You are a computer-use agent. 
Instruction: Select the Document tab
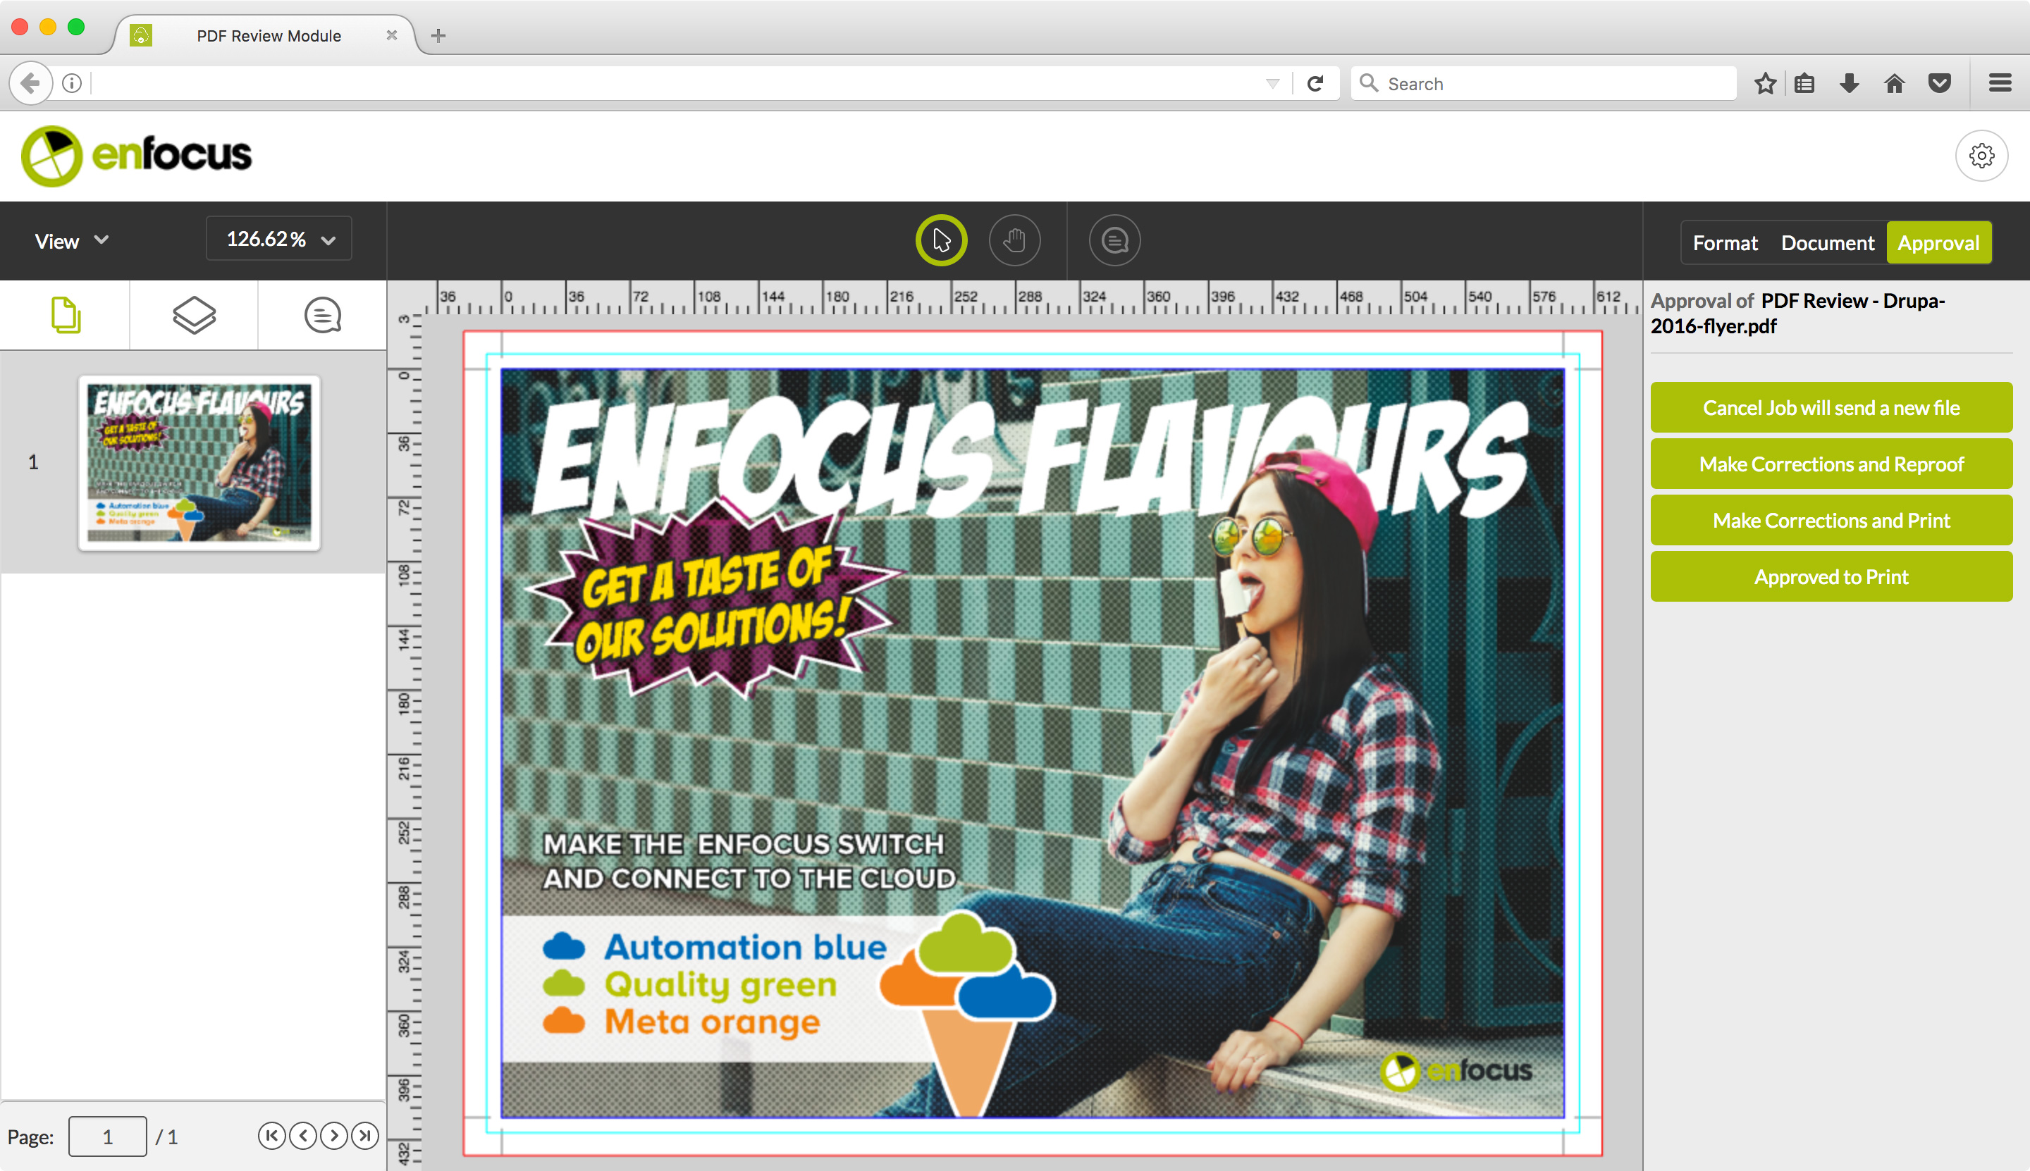1826,241
